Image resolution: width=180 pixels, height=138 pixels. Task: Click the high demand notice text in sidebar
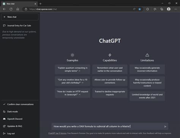(x=19, y=35)
